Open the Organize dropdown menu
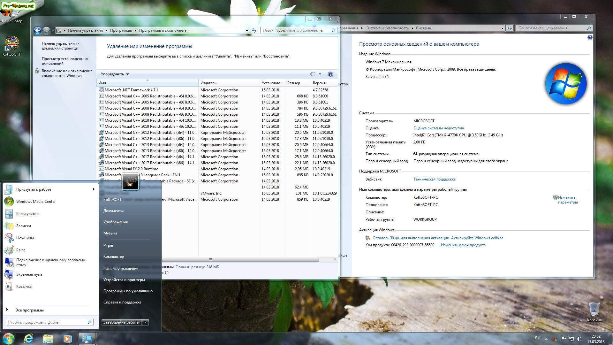 click(x=115, y=74)
